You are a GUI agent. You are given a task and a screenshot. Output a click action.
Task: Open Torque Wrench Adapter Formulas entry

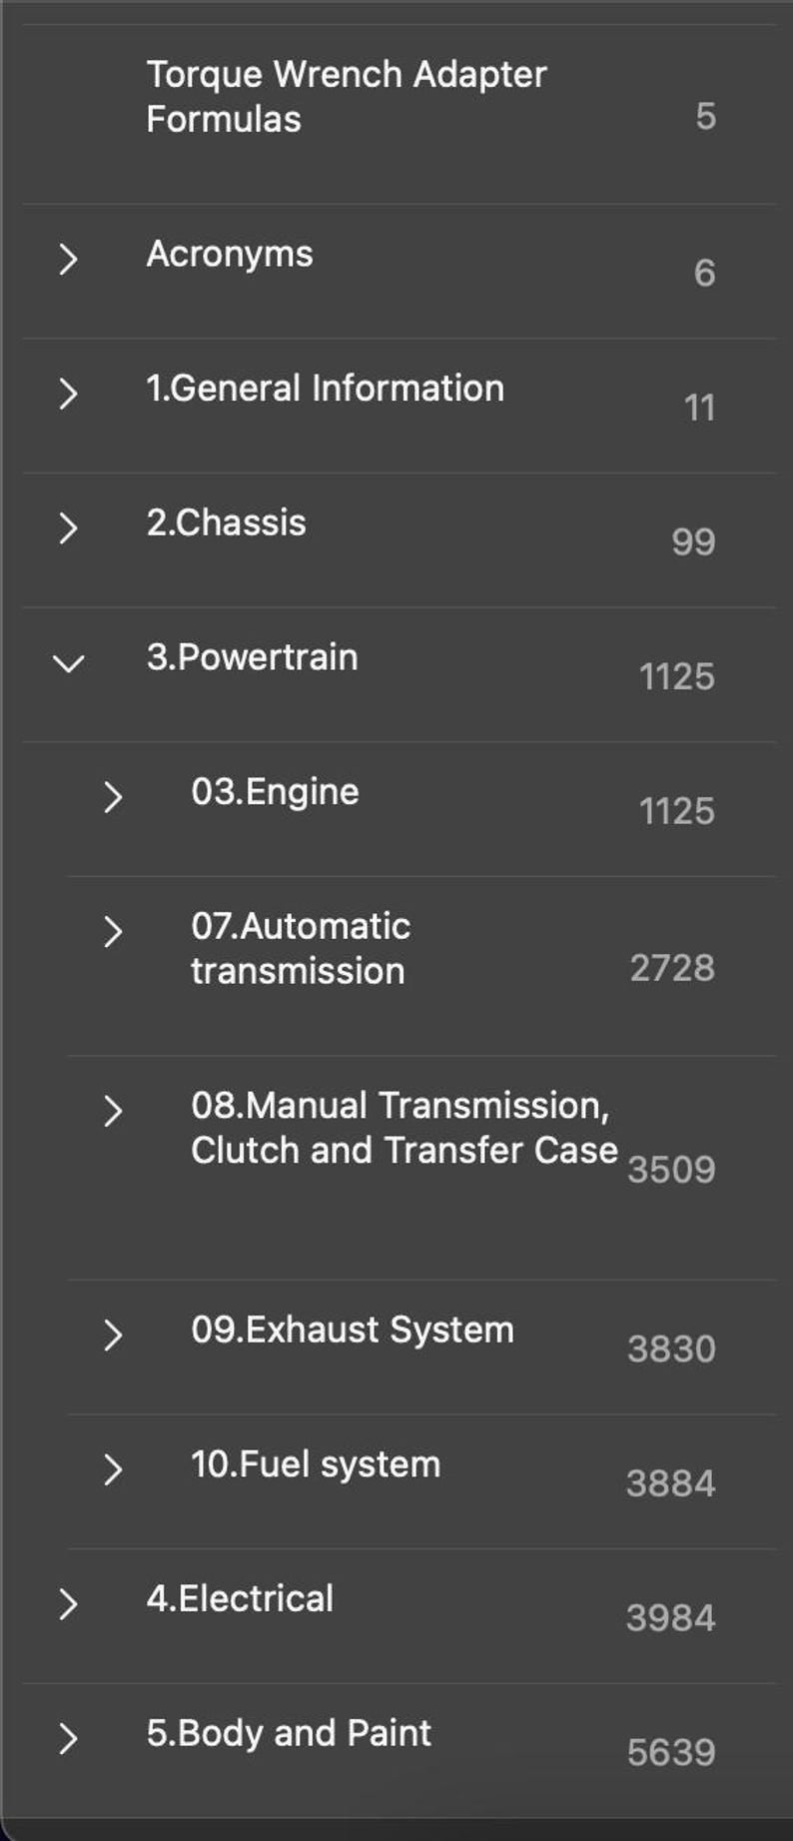pos(346,96)
